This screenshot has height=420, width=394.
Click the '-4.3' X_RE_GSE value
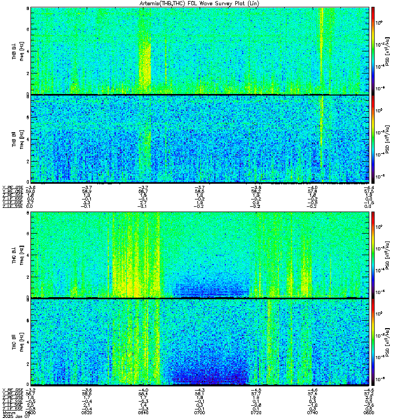click(x=200, y=390)
